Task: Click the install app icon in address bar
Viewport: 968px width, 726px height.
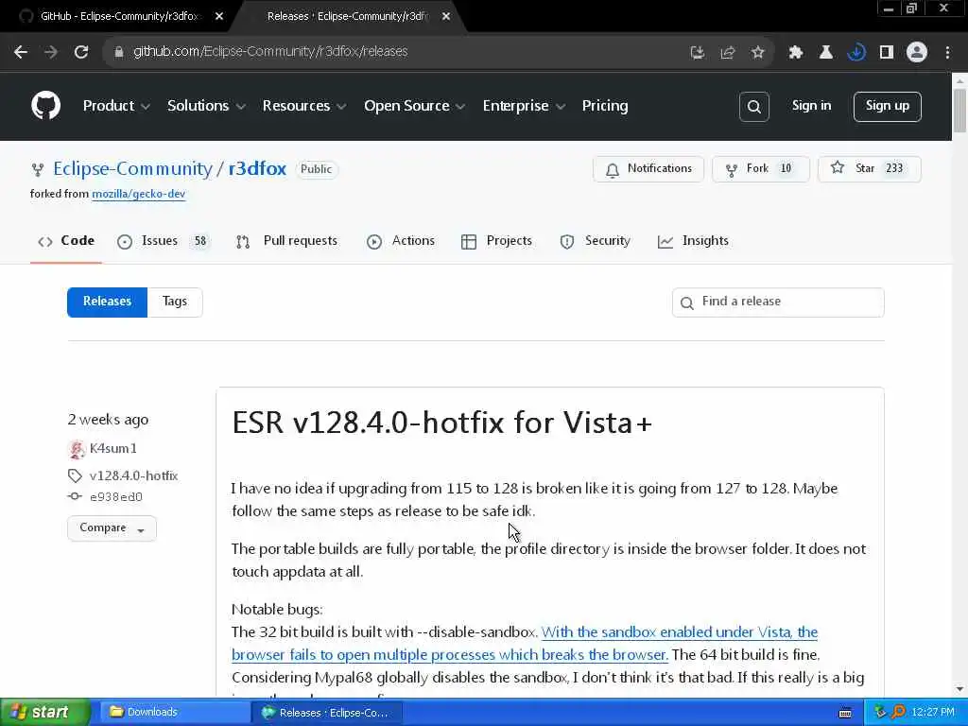Action: click(x=697, y=53)
